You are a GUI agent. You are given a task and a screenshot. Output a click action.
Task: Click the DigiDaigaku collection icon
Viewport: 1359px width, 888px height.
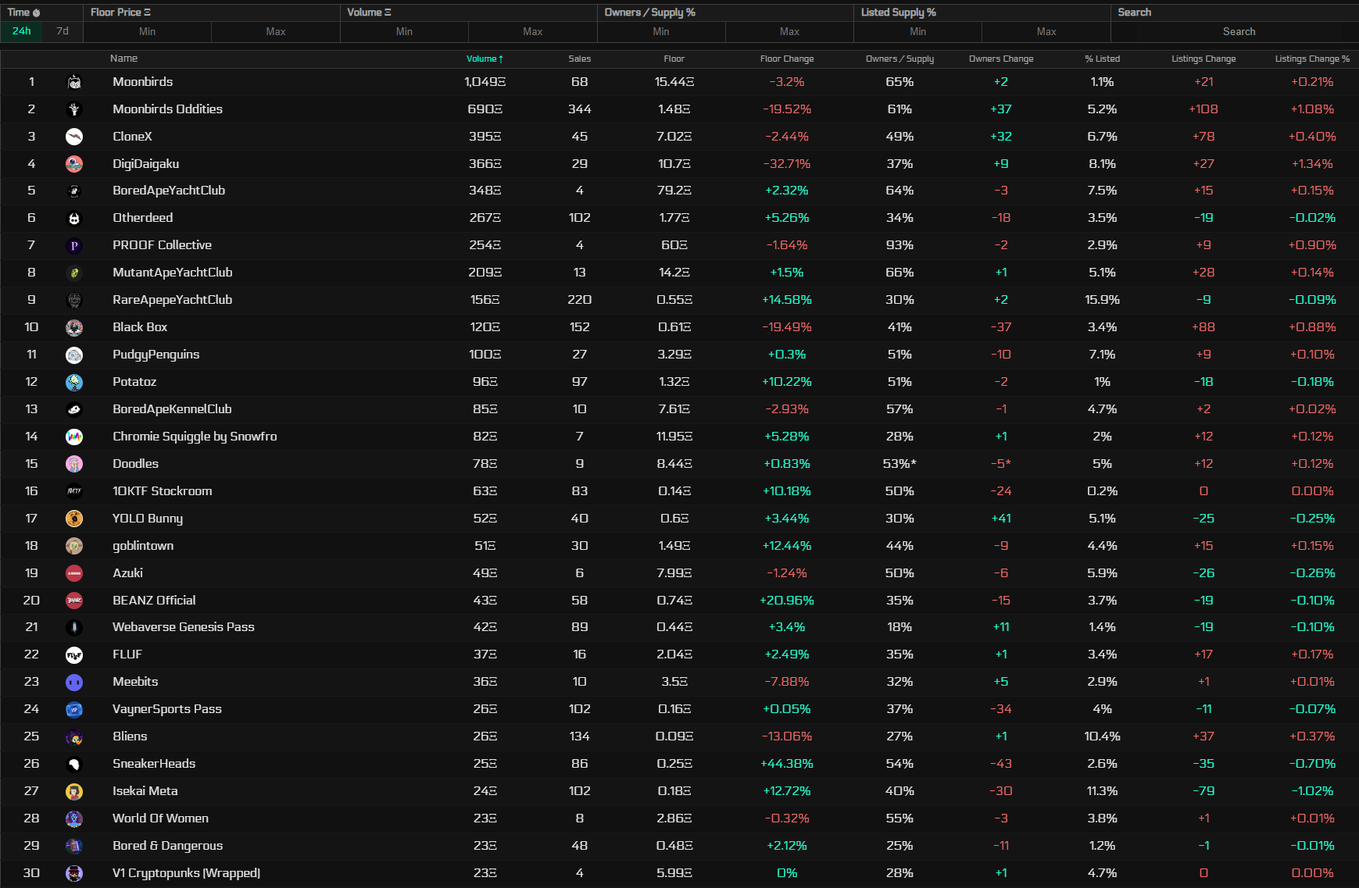74,164
